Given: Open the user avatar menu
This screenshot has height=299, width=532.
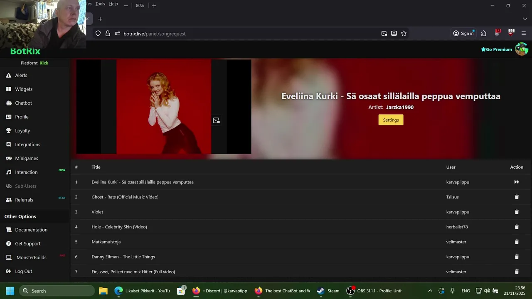Looking at the screenshot, I should tap(522, 49).
